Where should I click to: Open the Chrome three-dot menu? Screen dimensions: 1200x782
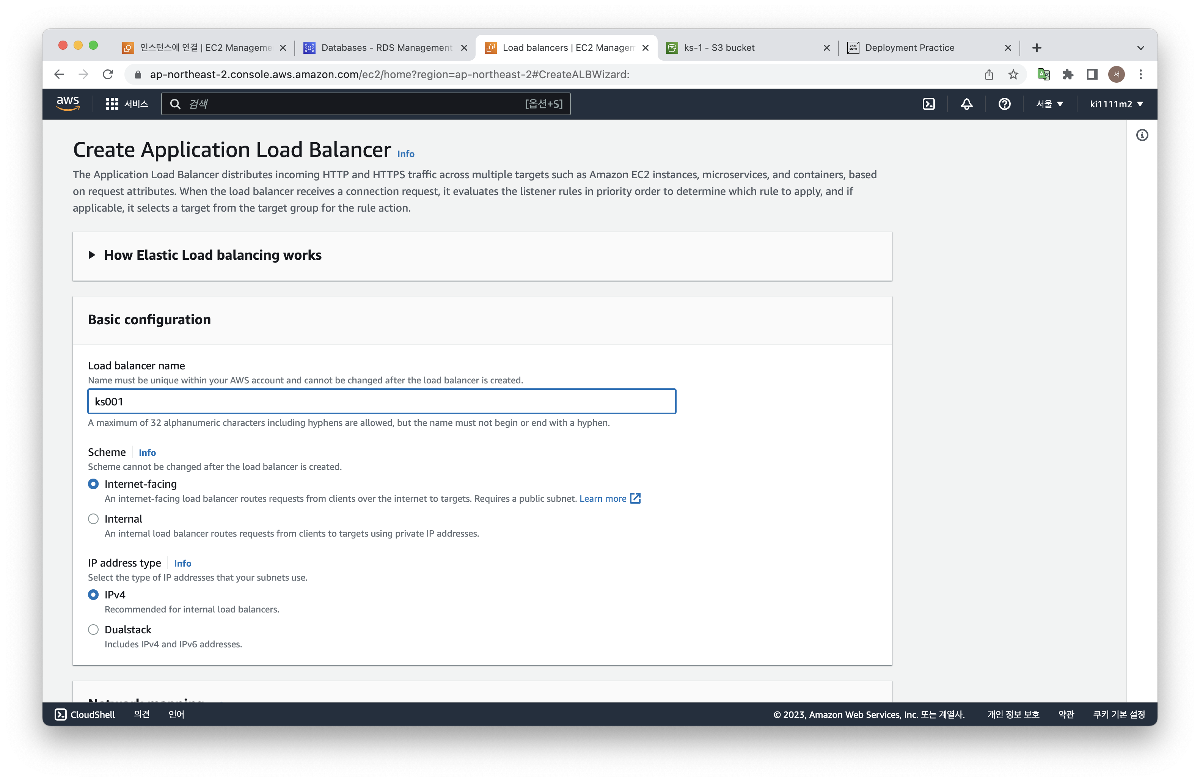point(1140,75)
